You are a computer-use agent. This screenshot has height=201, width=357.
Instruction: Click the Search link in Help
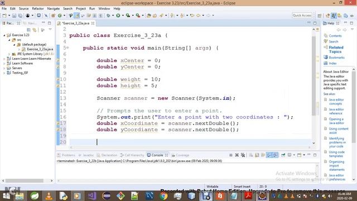pos(334,41)
